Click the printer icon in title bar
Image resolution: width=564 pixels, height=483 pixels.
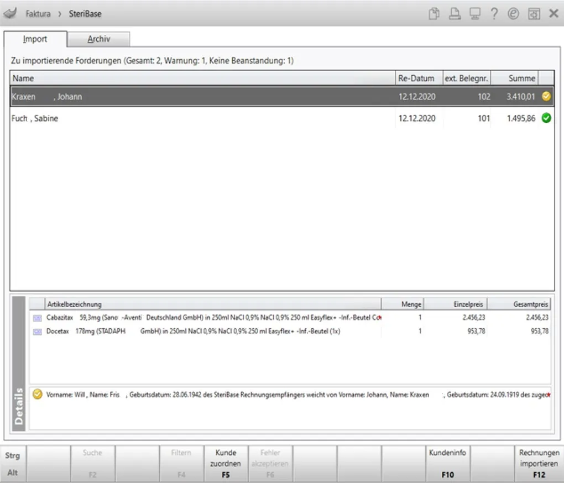[x=455, y=14]
